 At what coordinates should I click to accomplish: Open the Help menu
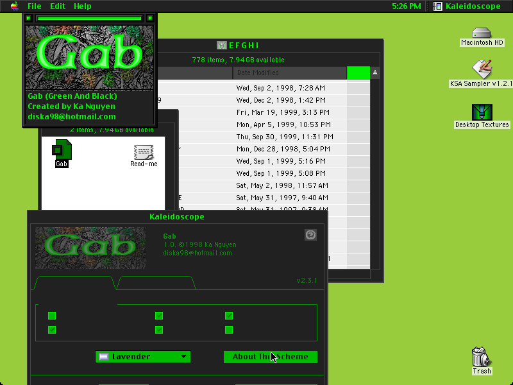pyautogui.click(x=82, y=6)
